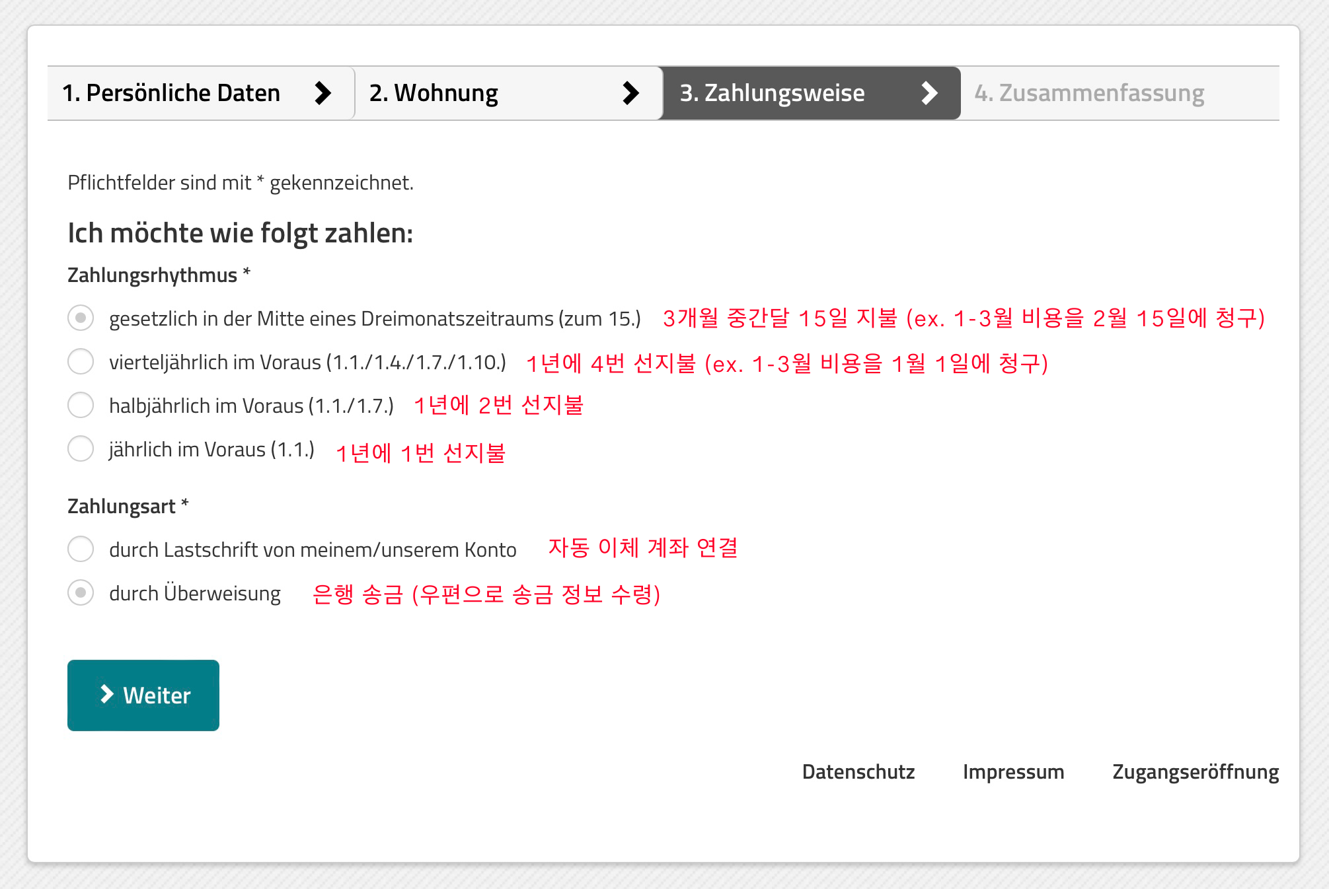Jump to 4. Zusammenfassung step
Screen dimensions: 1329x889
point(1089,93)
